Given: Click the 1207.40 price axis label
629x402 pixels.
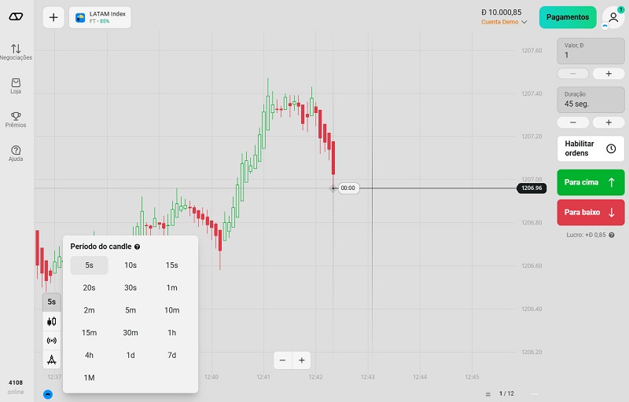Looking at the screenshot, I should tap(532, 93).
